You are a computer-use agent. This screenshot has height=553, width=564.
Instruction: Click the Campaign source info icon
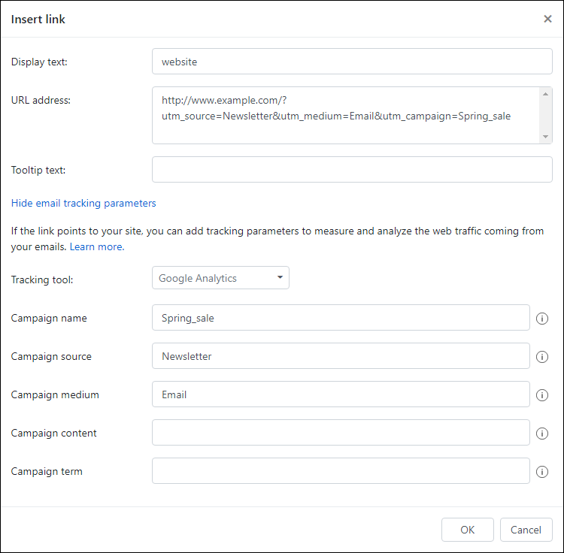[541, 356]
